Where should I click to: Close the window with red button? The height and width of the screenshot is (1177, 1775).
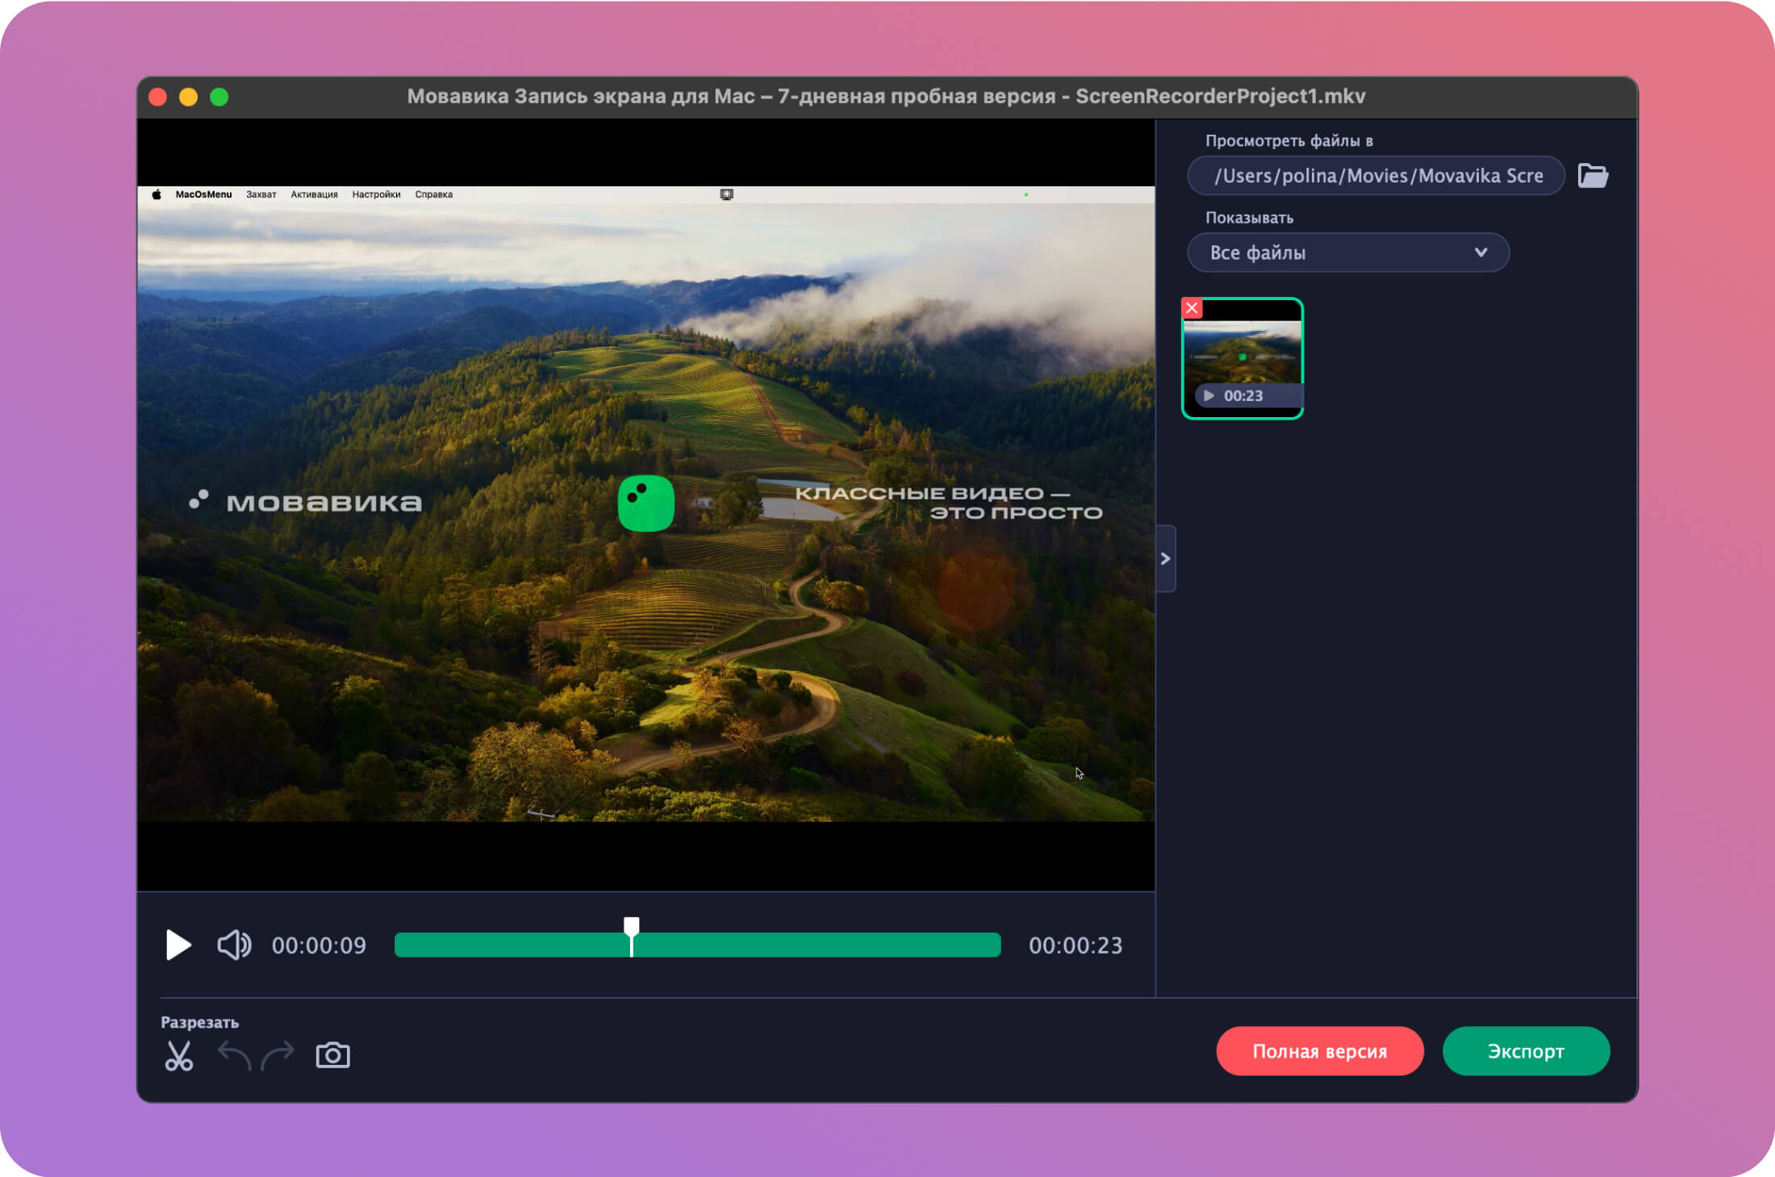[x=158, y=97]
